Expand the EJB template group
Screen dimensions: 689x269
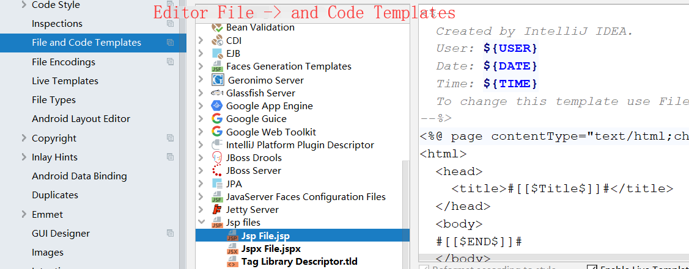click(x=201, y=54)
